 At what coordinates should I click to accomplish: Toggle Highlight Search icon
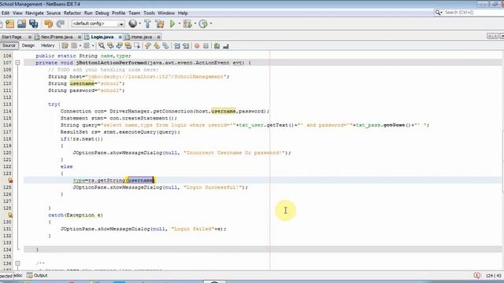click(128, 46)
